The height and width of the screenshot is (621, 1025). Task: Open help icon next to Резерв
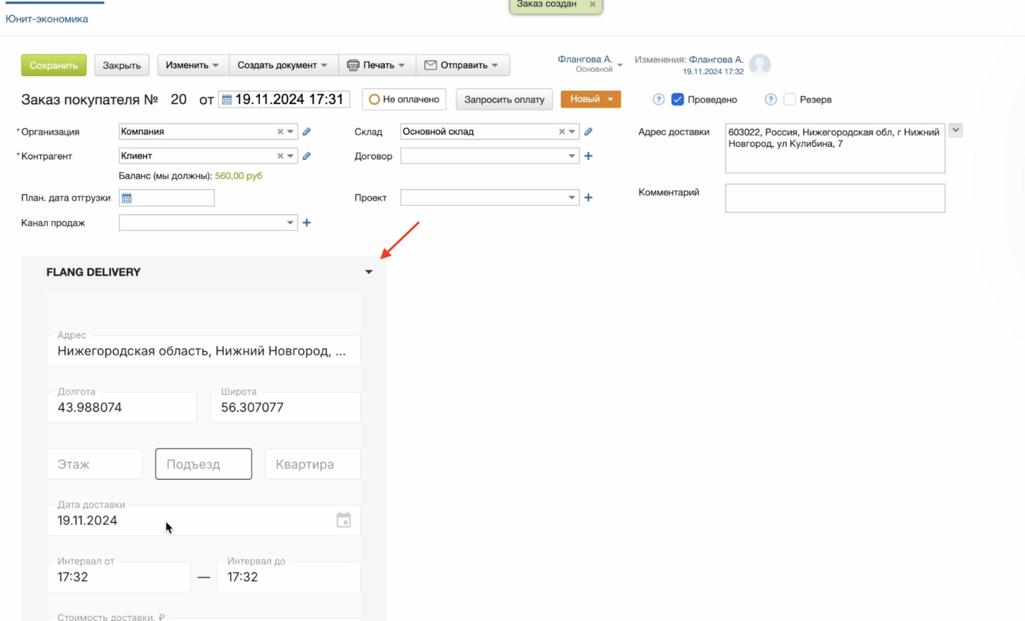click(x=771, y=99)
